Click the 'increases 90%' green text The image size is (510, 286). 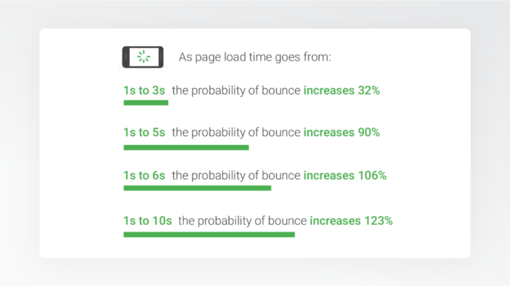tap(342, 133)
